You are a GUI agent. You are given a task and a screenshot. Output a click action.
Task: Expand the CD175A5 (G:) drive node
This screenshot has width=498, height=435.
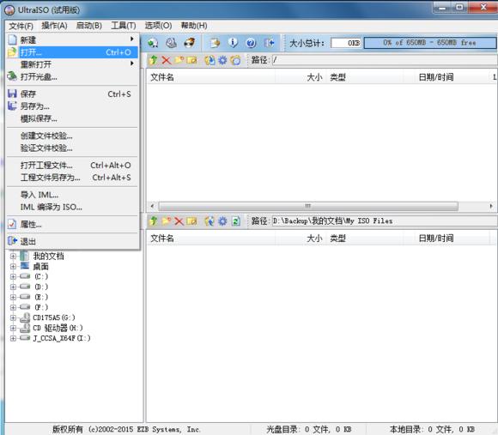click(13, 317)
